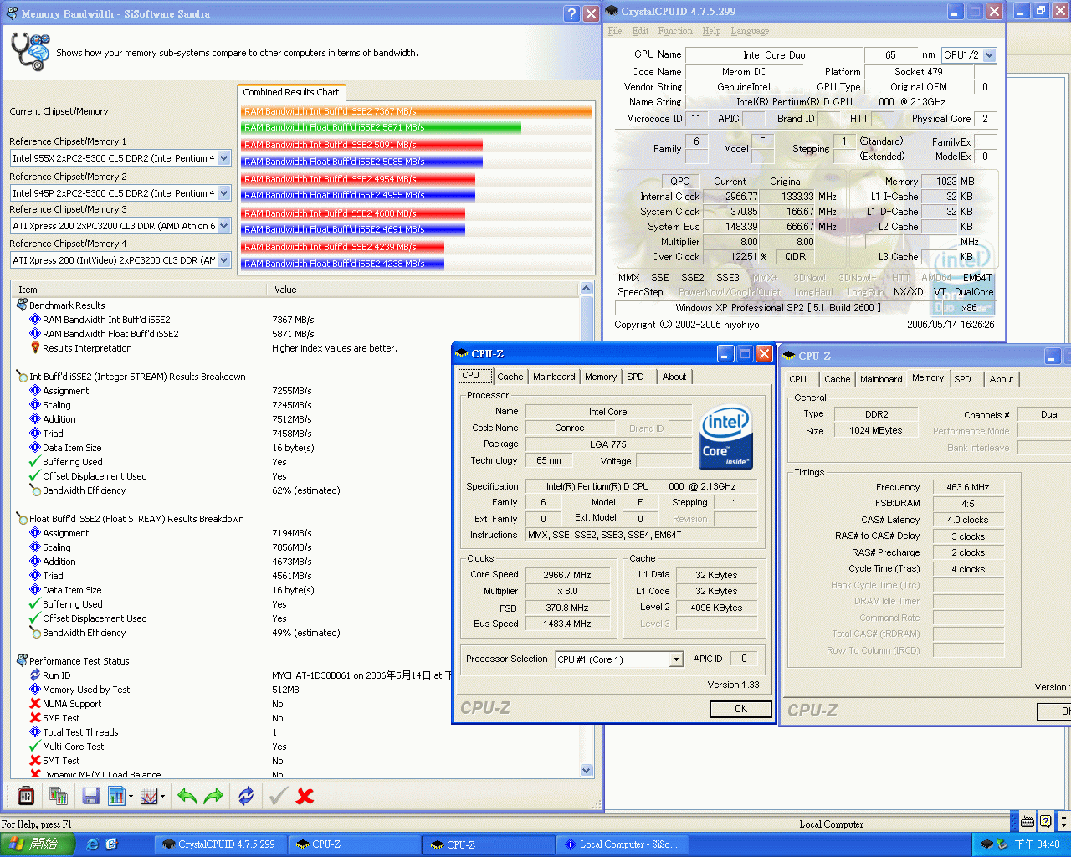1071x857 pixels.
Task: Click the help question mark button in Sandra title bar
Action: (x=571, y=13)
